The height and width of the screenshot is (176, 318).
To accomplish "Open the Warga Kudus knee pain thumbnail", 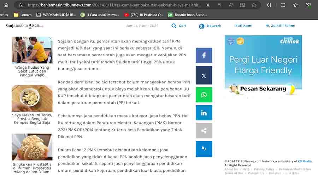I will (32, 50).
